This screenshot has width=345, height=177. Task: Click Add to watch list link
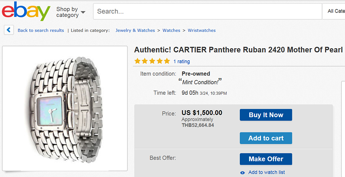266,172
